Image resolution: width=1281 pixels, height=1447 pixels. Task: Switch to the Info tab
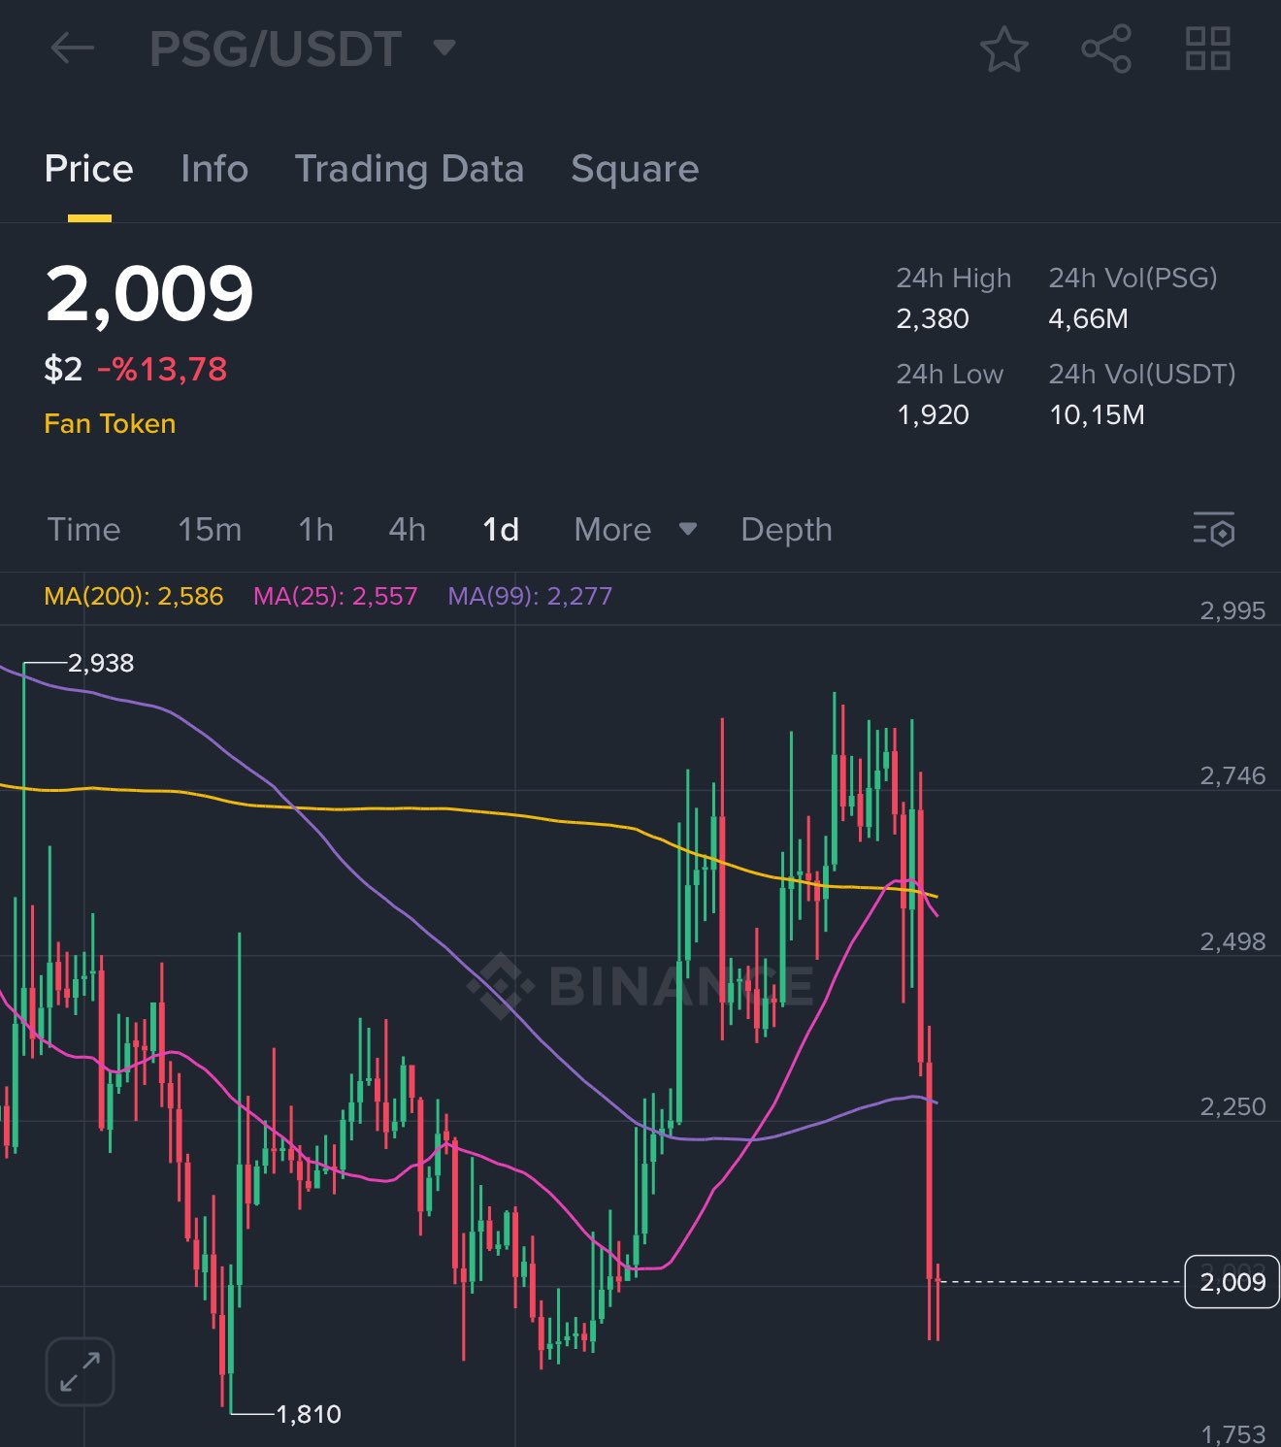point(214,169)
